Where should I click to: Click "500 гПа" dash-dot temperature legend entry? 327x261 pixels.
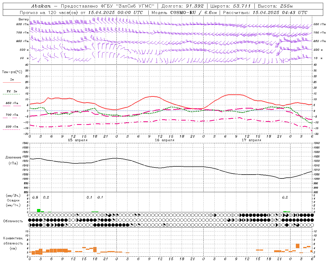coord(12,127)
